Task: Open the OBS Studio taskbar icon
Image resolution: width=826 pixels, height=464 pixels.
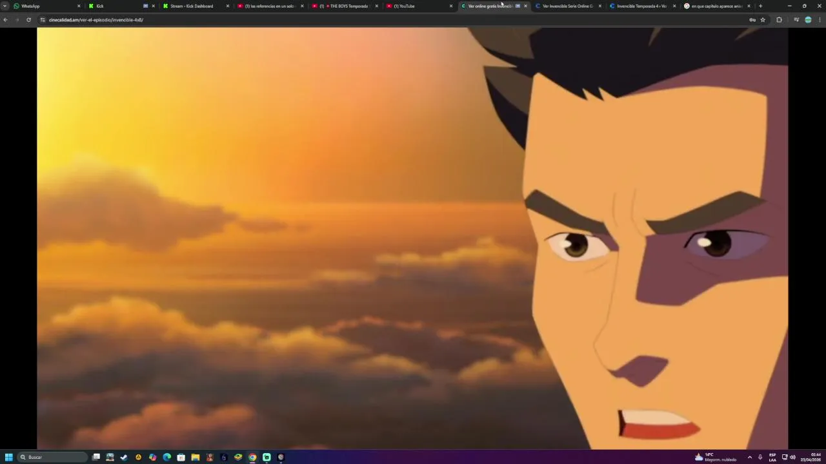Action: (281, 457)
